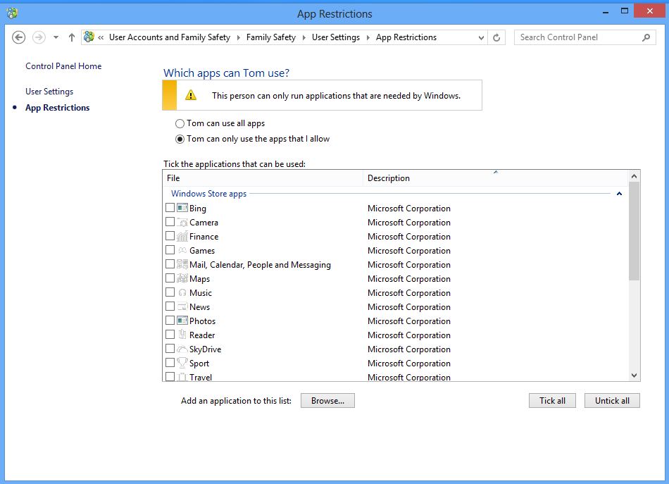
Task: Click the Maps app icon
Action: coord(182,278)
